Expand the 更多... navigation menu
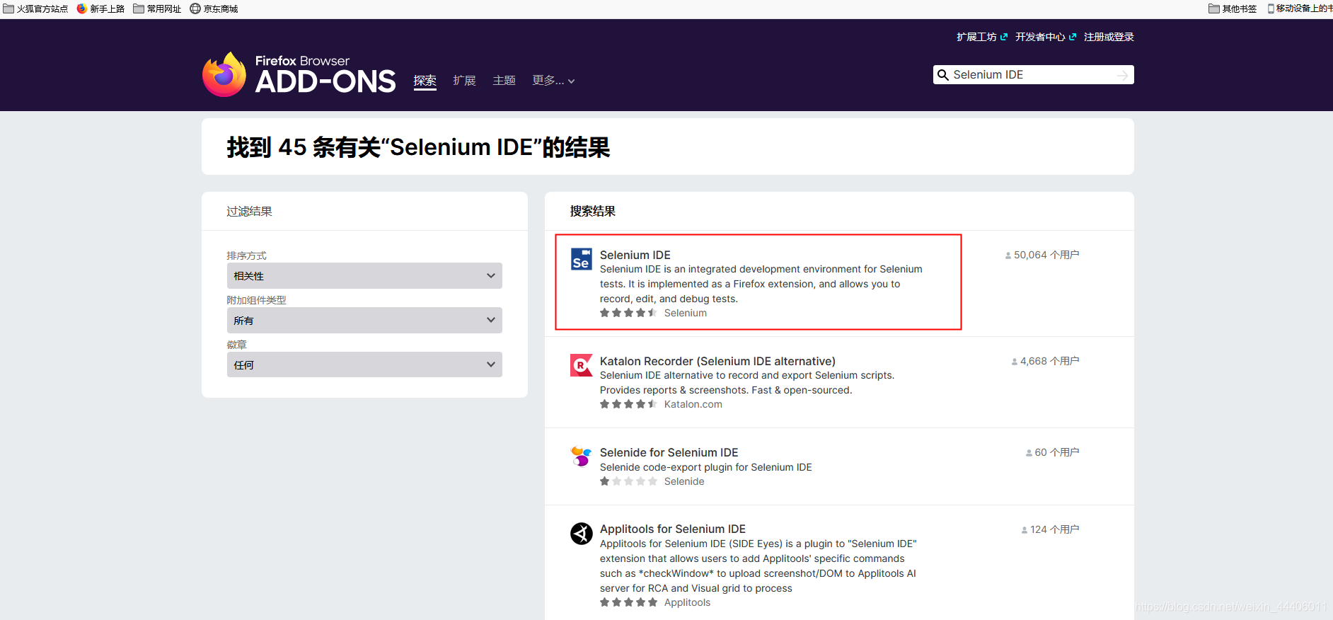This screenshot has width=1333, height=620. pos(553,81)
